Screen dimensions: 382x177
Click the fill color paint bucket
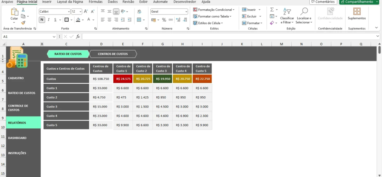[x=78, y=20]
